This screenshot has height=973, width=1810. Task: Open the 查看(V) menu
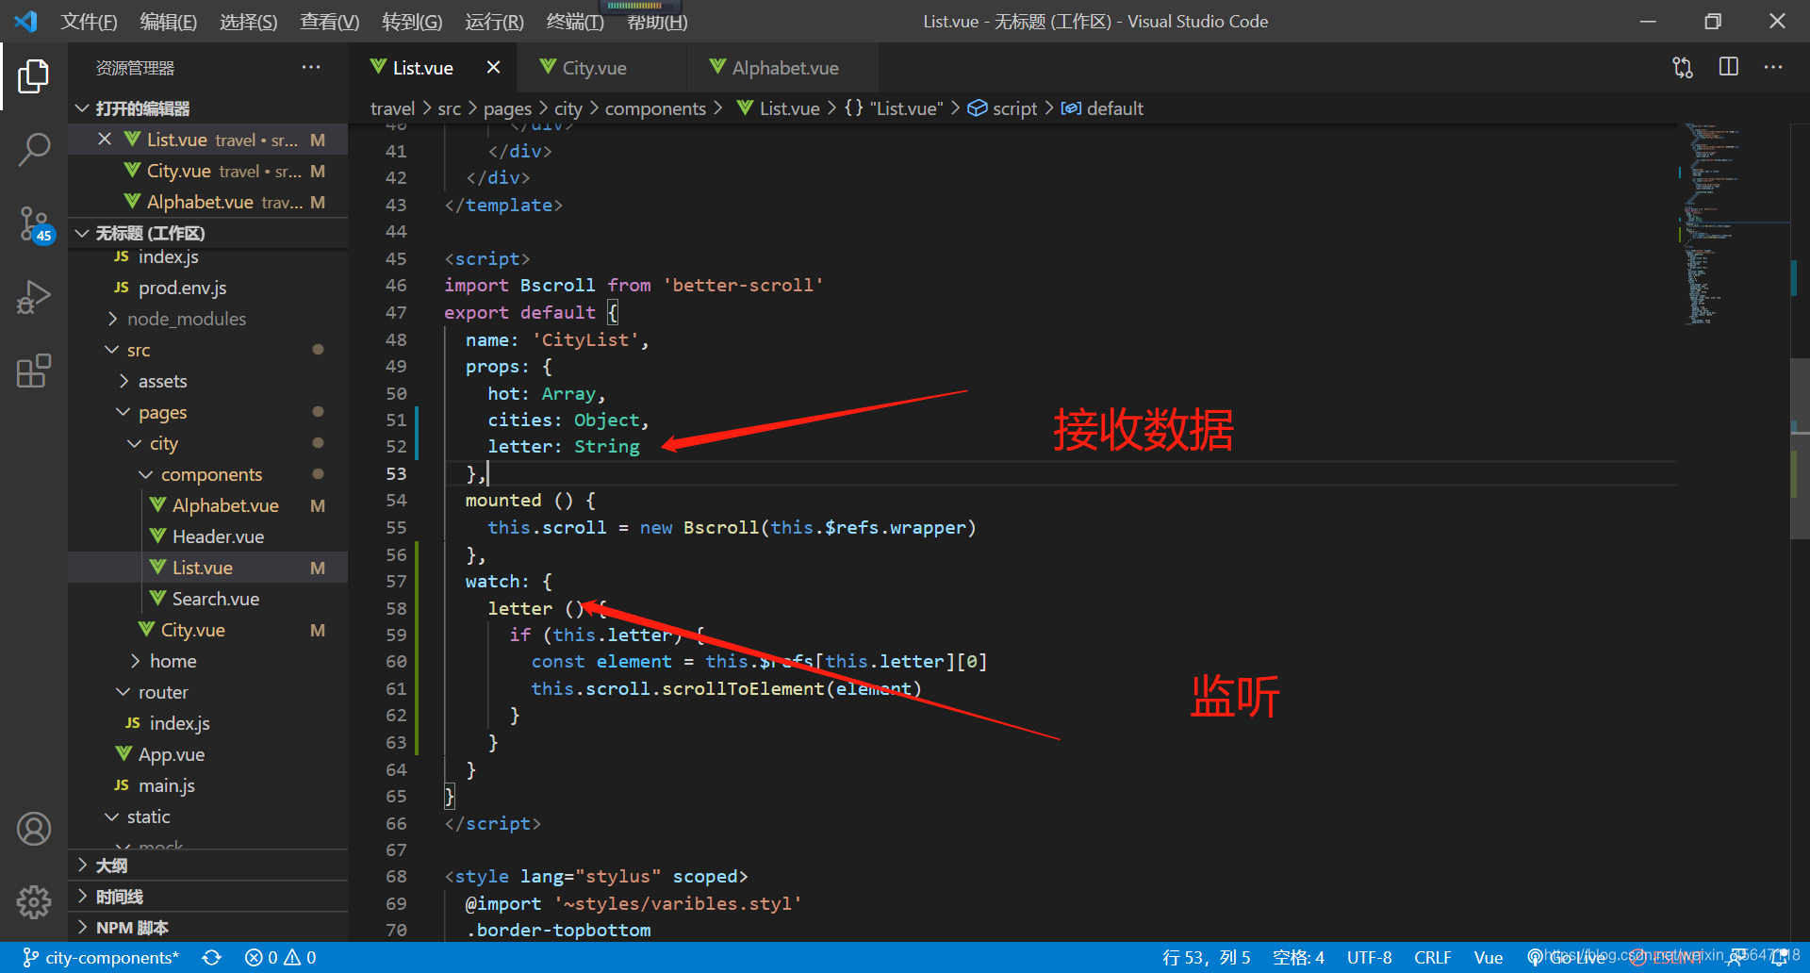point(330,22)
